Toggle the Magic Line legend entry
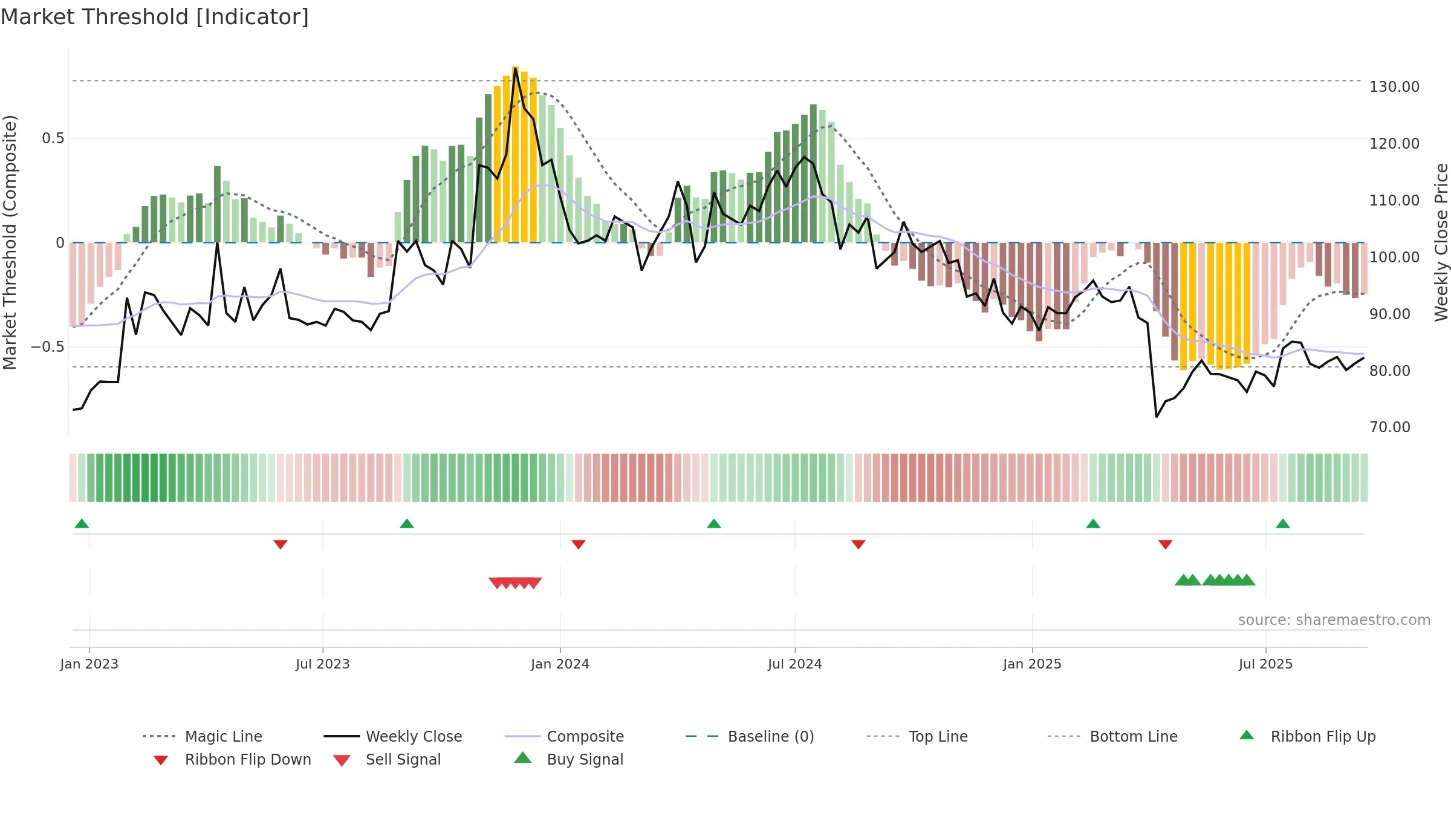 pos(202,736)
